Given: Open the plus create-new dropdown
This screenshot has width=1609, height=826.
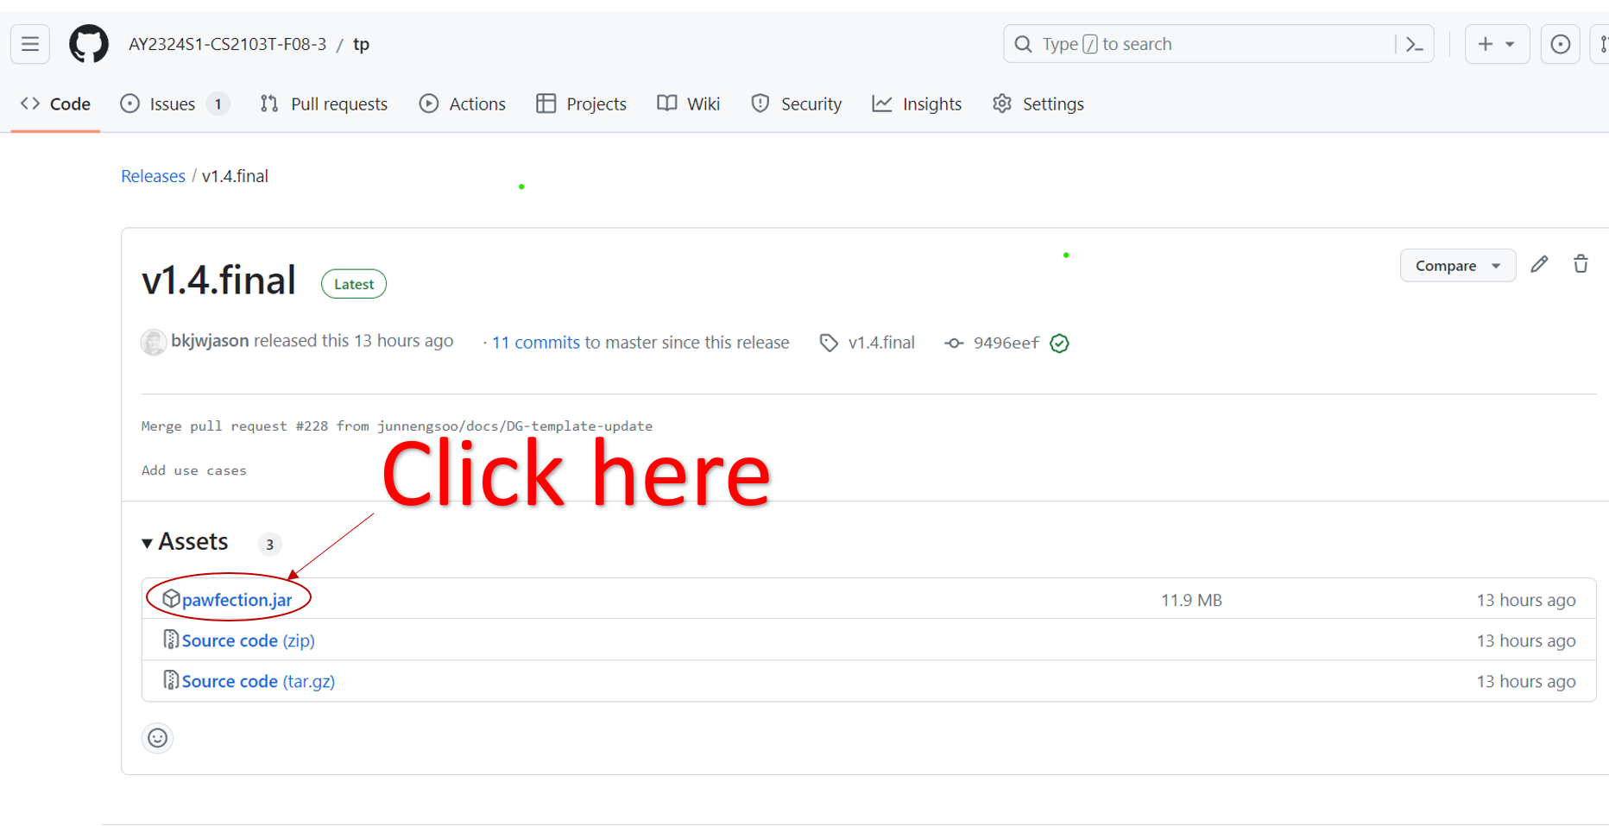Looking at the screenshot, I should coord(1496,44).
